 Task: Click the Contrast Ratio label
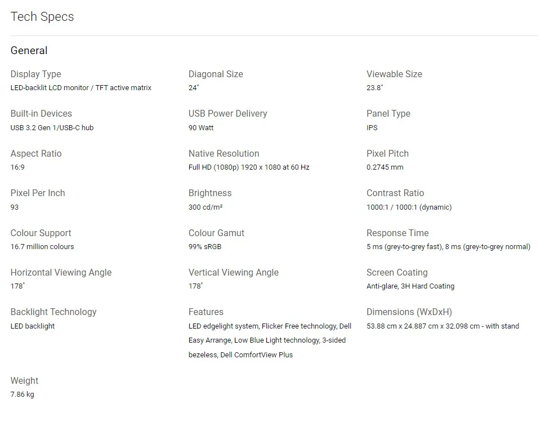(x=395, y=193)
